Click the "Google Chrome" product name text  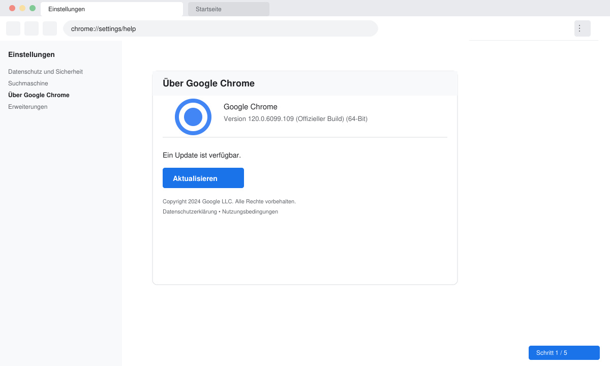click(251, 107)
